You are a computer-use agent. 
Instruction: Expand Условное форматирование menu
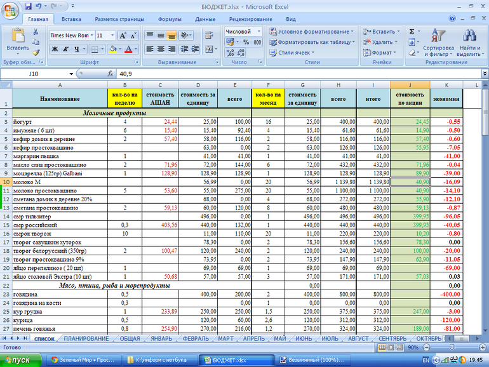pyautogui.click(x=312, y=32)
